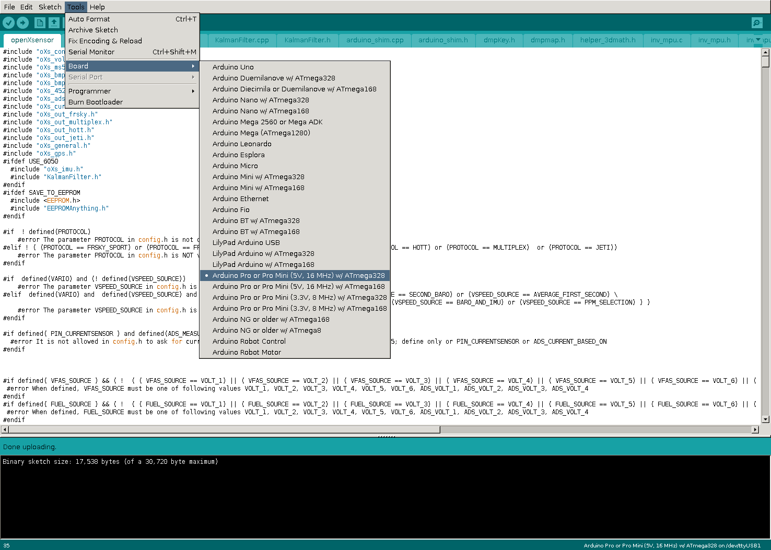Viewport: 771px width, 550px height.
Task: Click the New sketch icon
Action: pos(40,22)
